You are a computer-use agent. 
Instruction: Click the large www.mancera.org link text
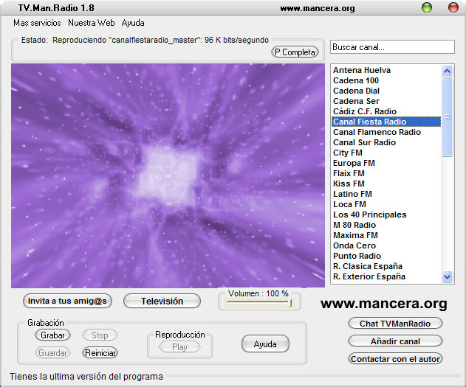click(384, 304)
